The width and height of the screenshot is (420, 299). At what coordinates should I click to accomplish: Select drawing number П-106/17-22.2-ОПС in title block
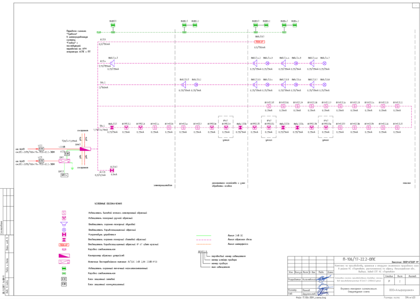click(x=359, y=259)
